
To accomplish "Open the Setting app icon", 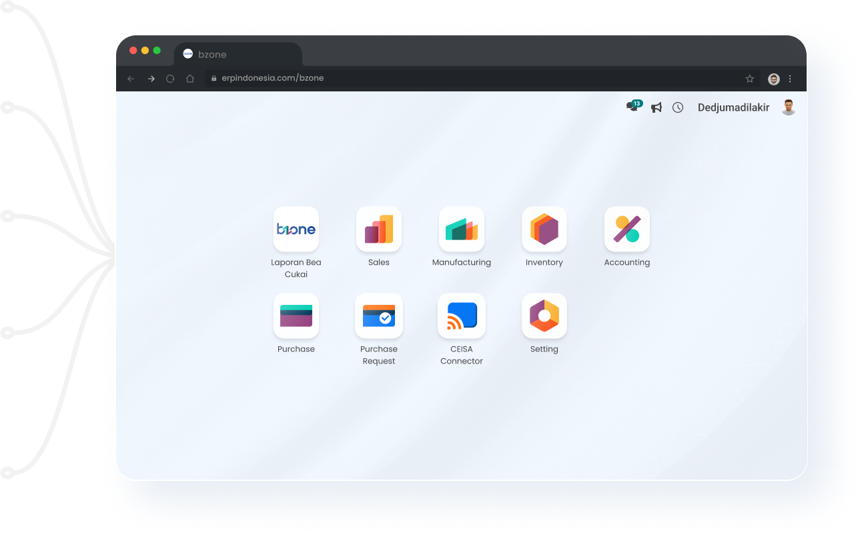I will (544, 316).
